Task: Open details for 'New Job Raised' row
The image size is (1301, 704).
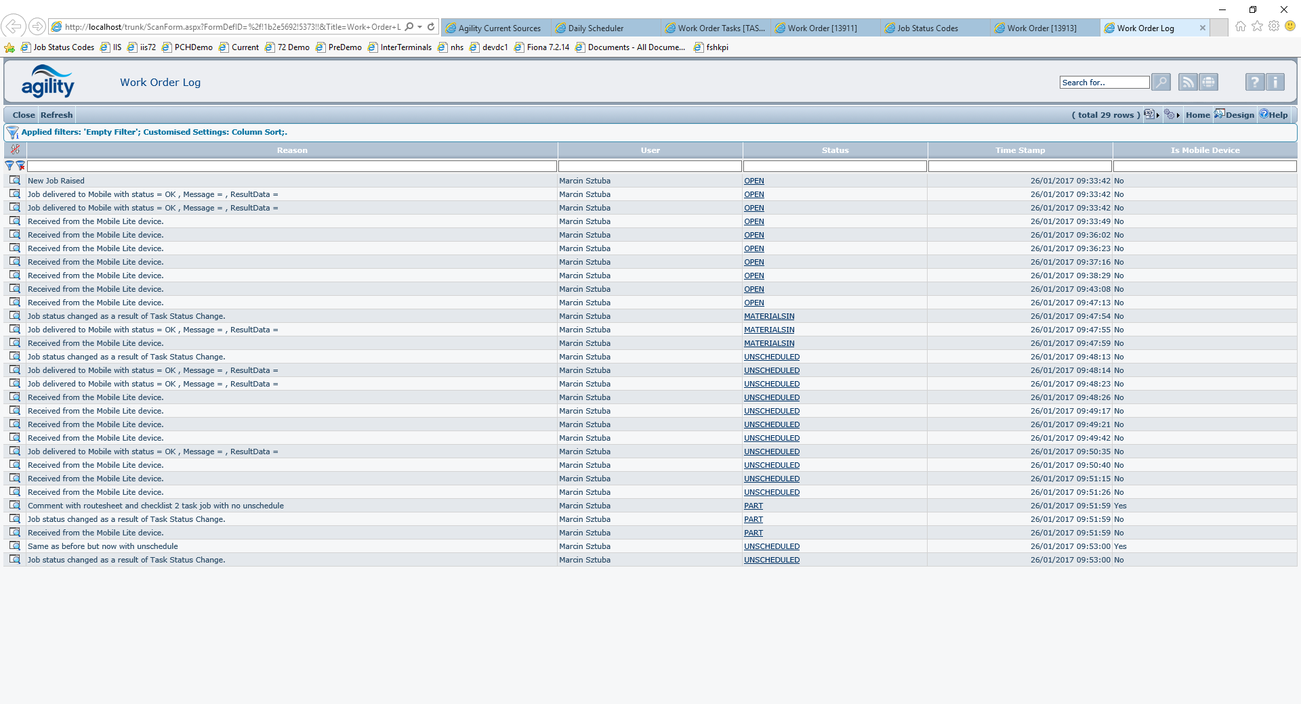Action: coord(15,181)
